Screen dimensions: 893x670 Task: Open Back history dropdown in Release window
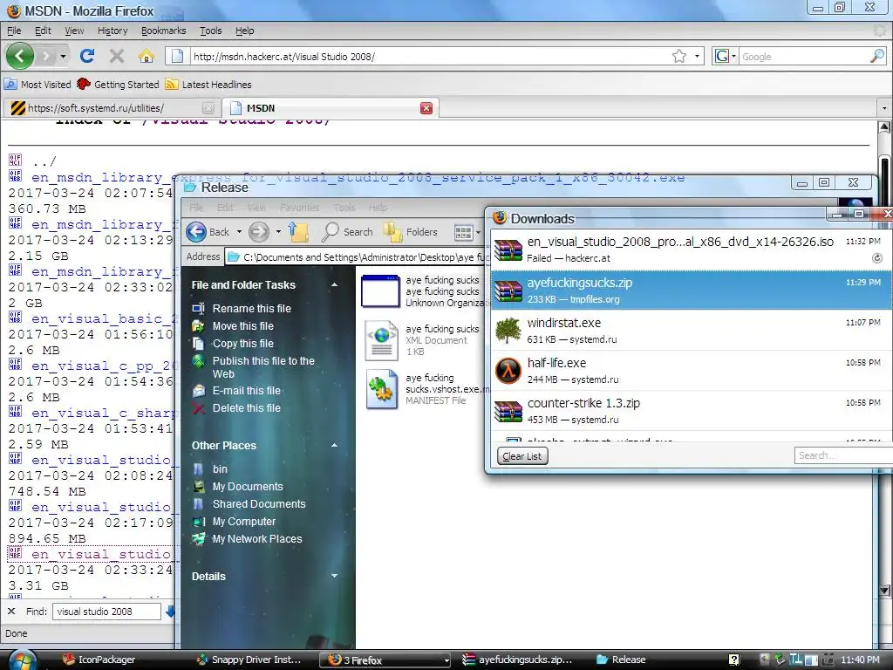(x=239, y=232)
